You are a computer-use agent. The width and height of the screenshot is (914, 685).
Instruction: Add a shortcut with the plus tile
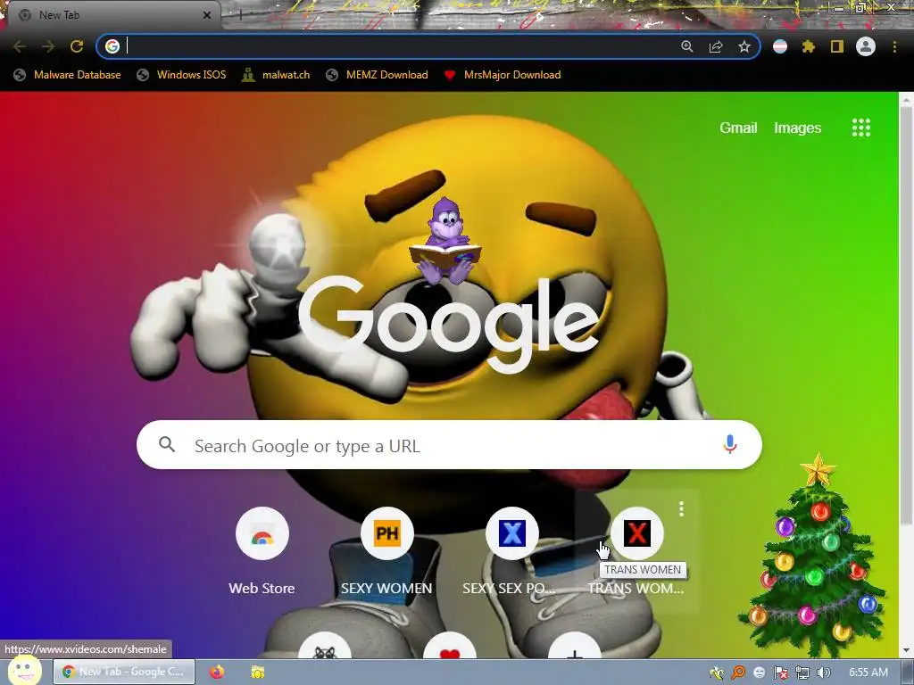click(575, 645)
